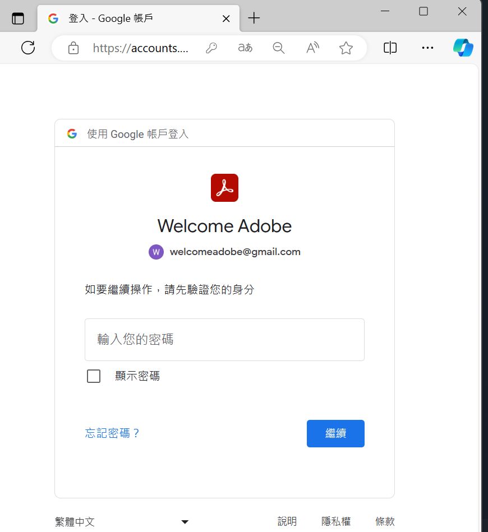Open a new browser tab

254,17
